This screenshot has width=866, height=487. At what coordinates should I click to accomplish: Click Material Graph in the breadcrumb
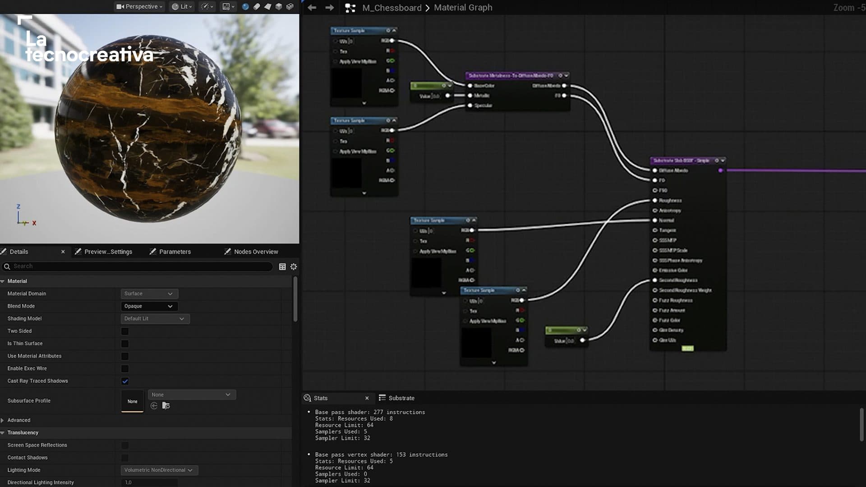click(x=463, y=8)
